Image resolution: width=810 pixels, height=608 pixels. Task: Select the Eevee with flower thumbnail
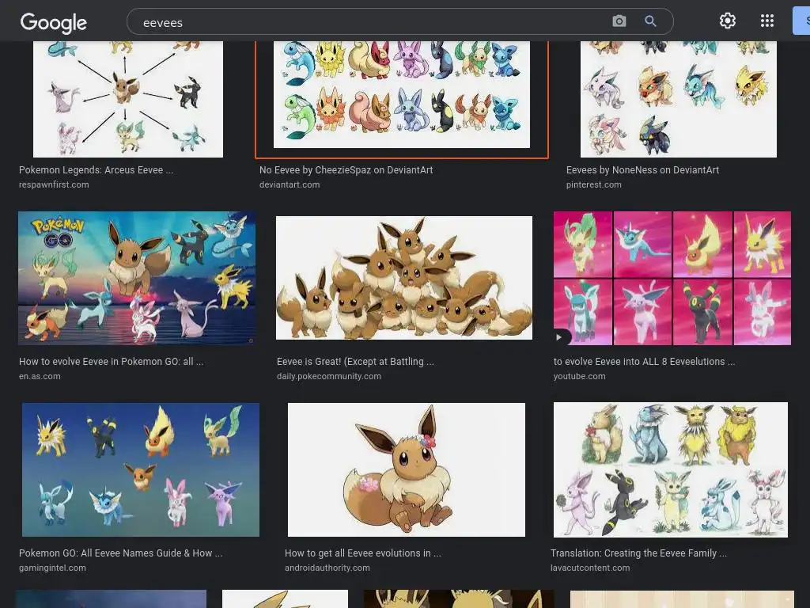point(406,469)
